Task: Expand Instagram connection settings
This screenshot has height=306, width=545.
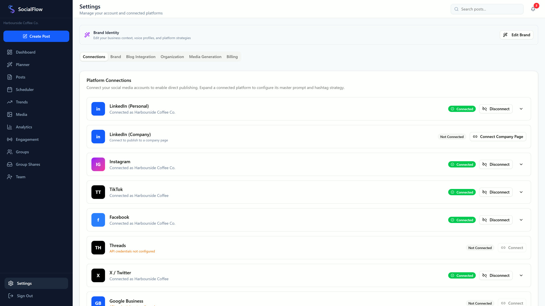Action: pyautogui.click(x=521, y=164)
